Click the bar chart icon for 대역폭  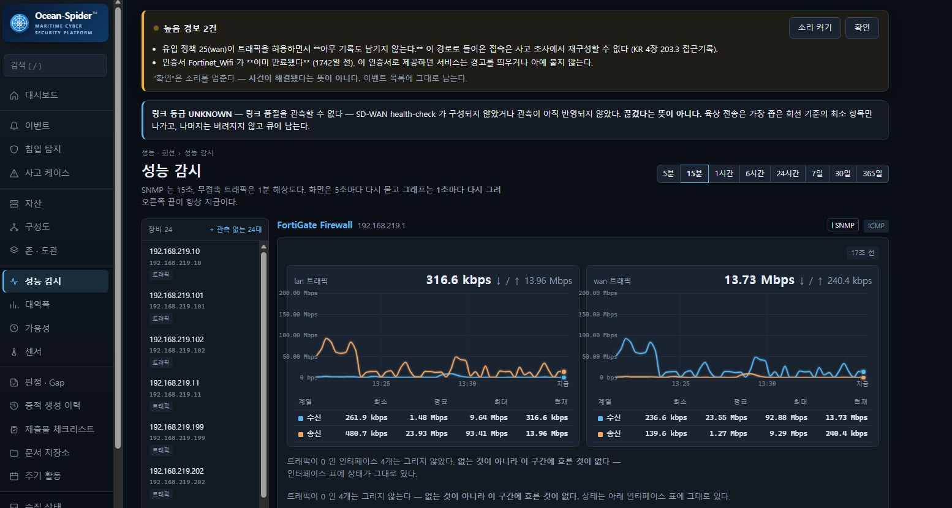[14, 305]
